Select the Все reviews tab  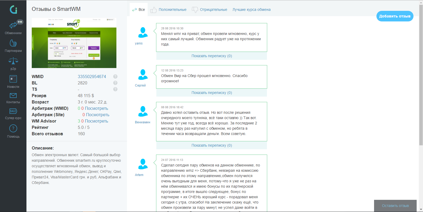[x=139, y=10]
